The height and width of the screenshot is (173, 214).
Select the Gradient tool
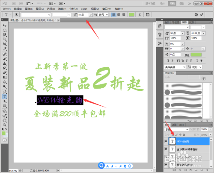pos(5,77)
